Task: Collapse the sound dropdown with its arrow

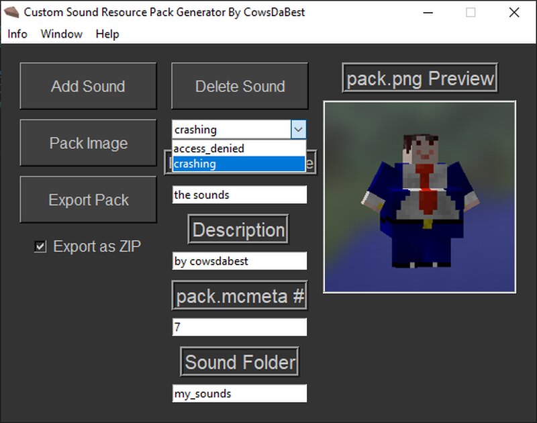Action: click(x=298, y=130)
